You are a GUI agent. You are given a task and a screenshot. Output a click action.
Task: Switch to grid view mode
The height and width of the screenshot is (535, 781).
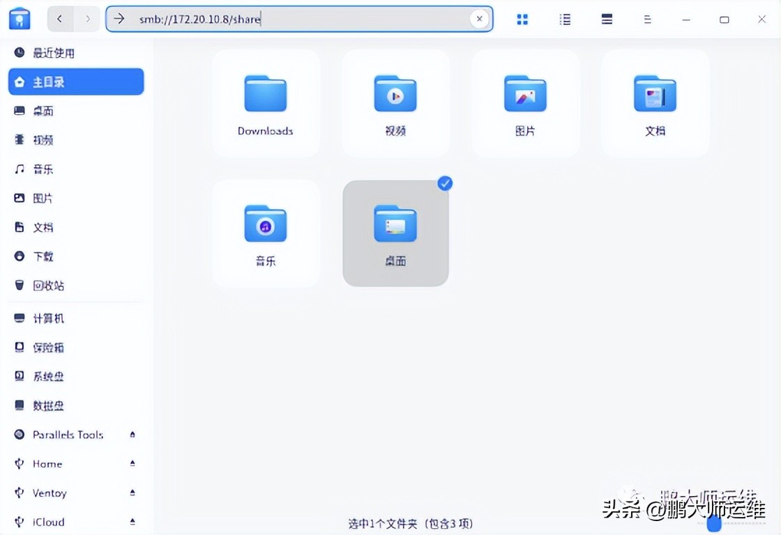(x=522, y=19)
